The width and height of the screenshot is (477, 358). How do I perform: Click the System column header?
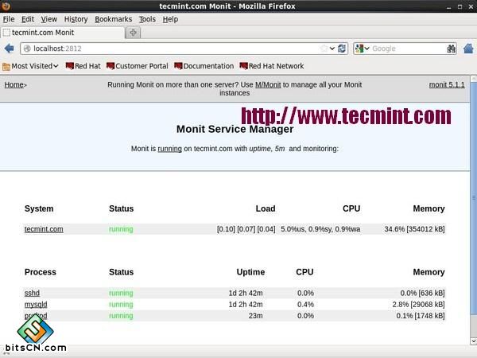coord(39,208)
